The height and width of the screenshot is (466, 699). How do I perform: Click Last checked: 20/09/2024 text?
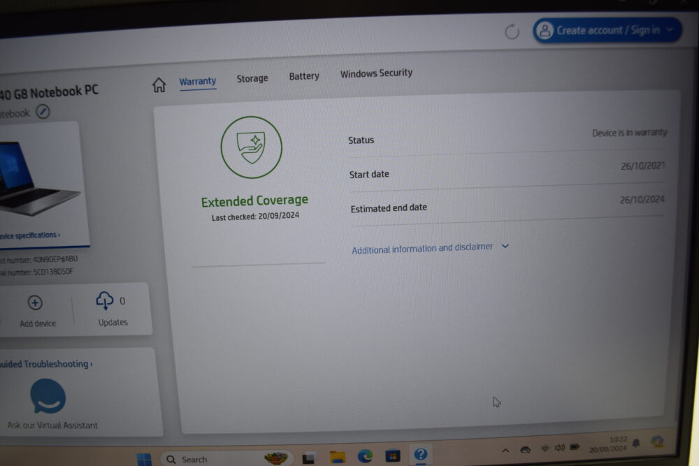click(x=255, y=216)
